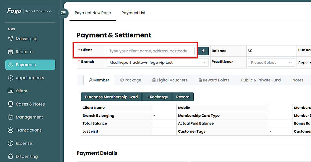The image size is (311, 162).
Task: Click the Appointments compass icon
Action: tap(11, 78)
